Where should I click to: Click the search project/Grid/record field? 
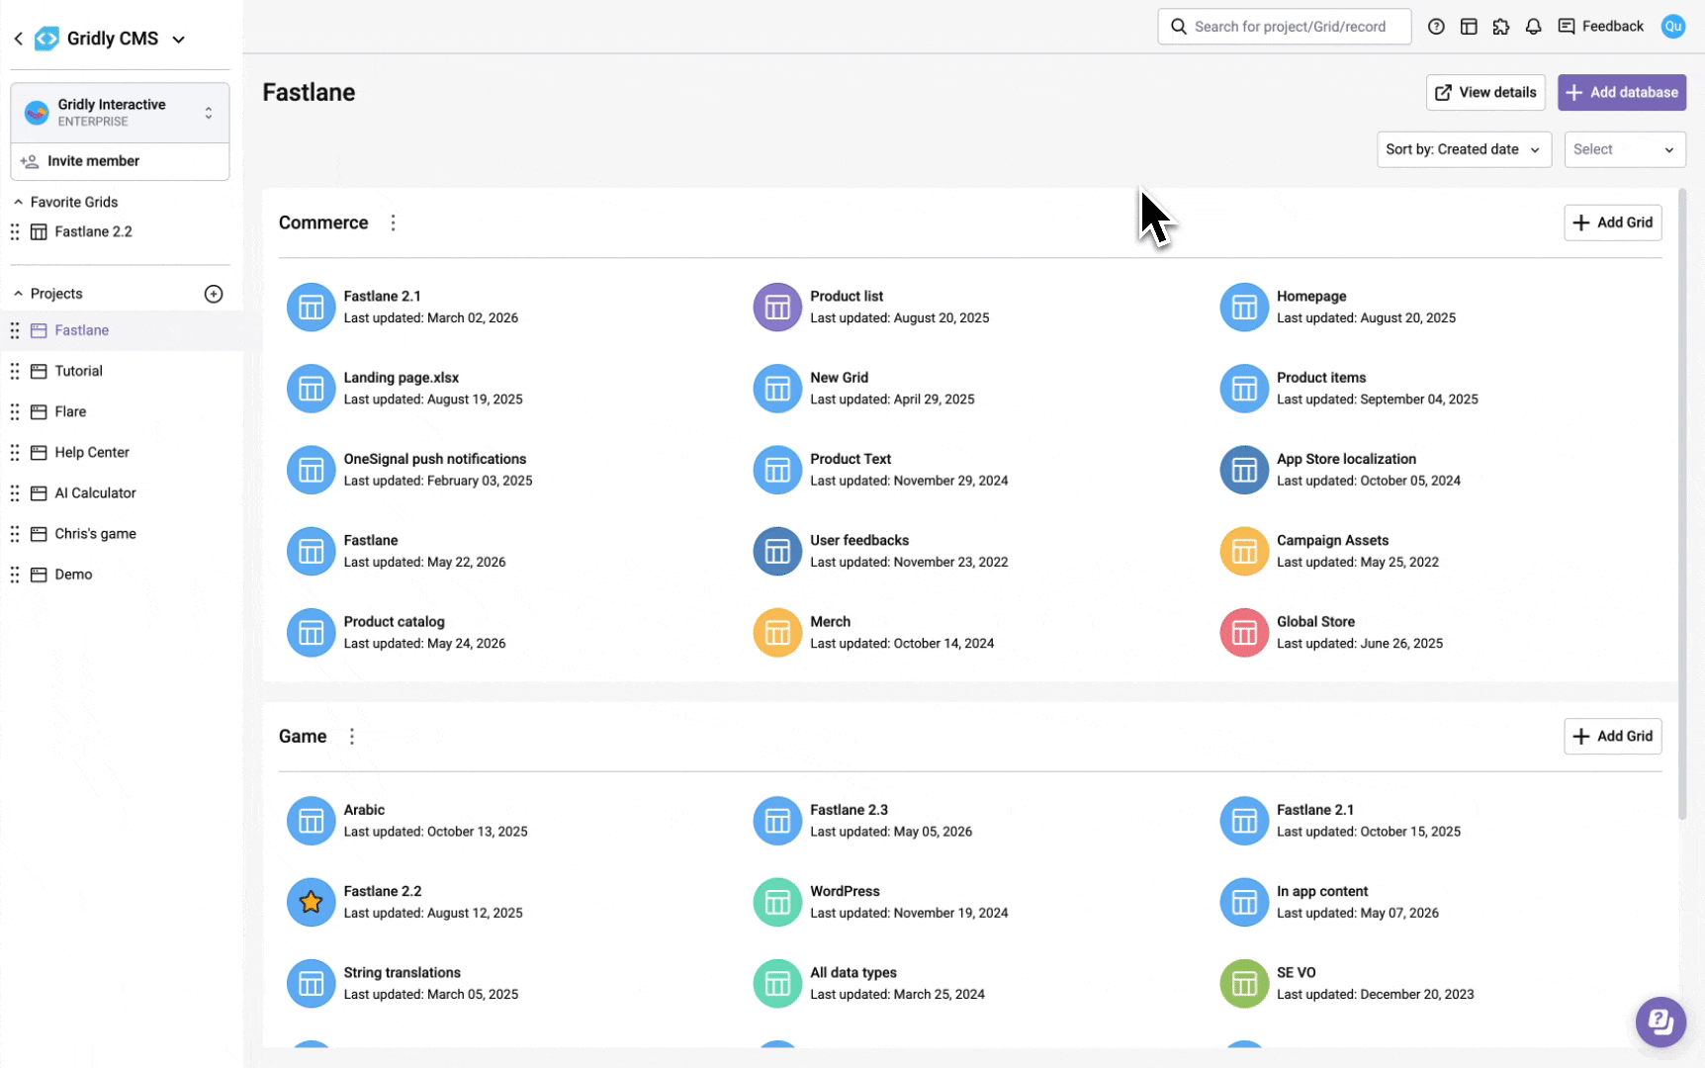point(1284,27)
